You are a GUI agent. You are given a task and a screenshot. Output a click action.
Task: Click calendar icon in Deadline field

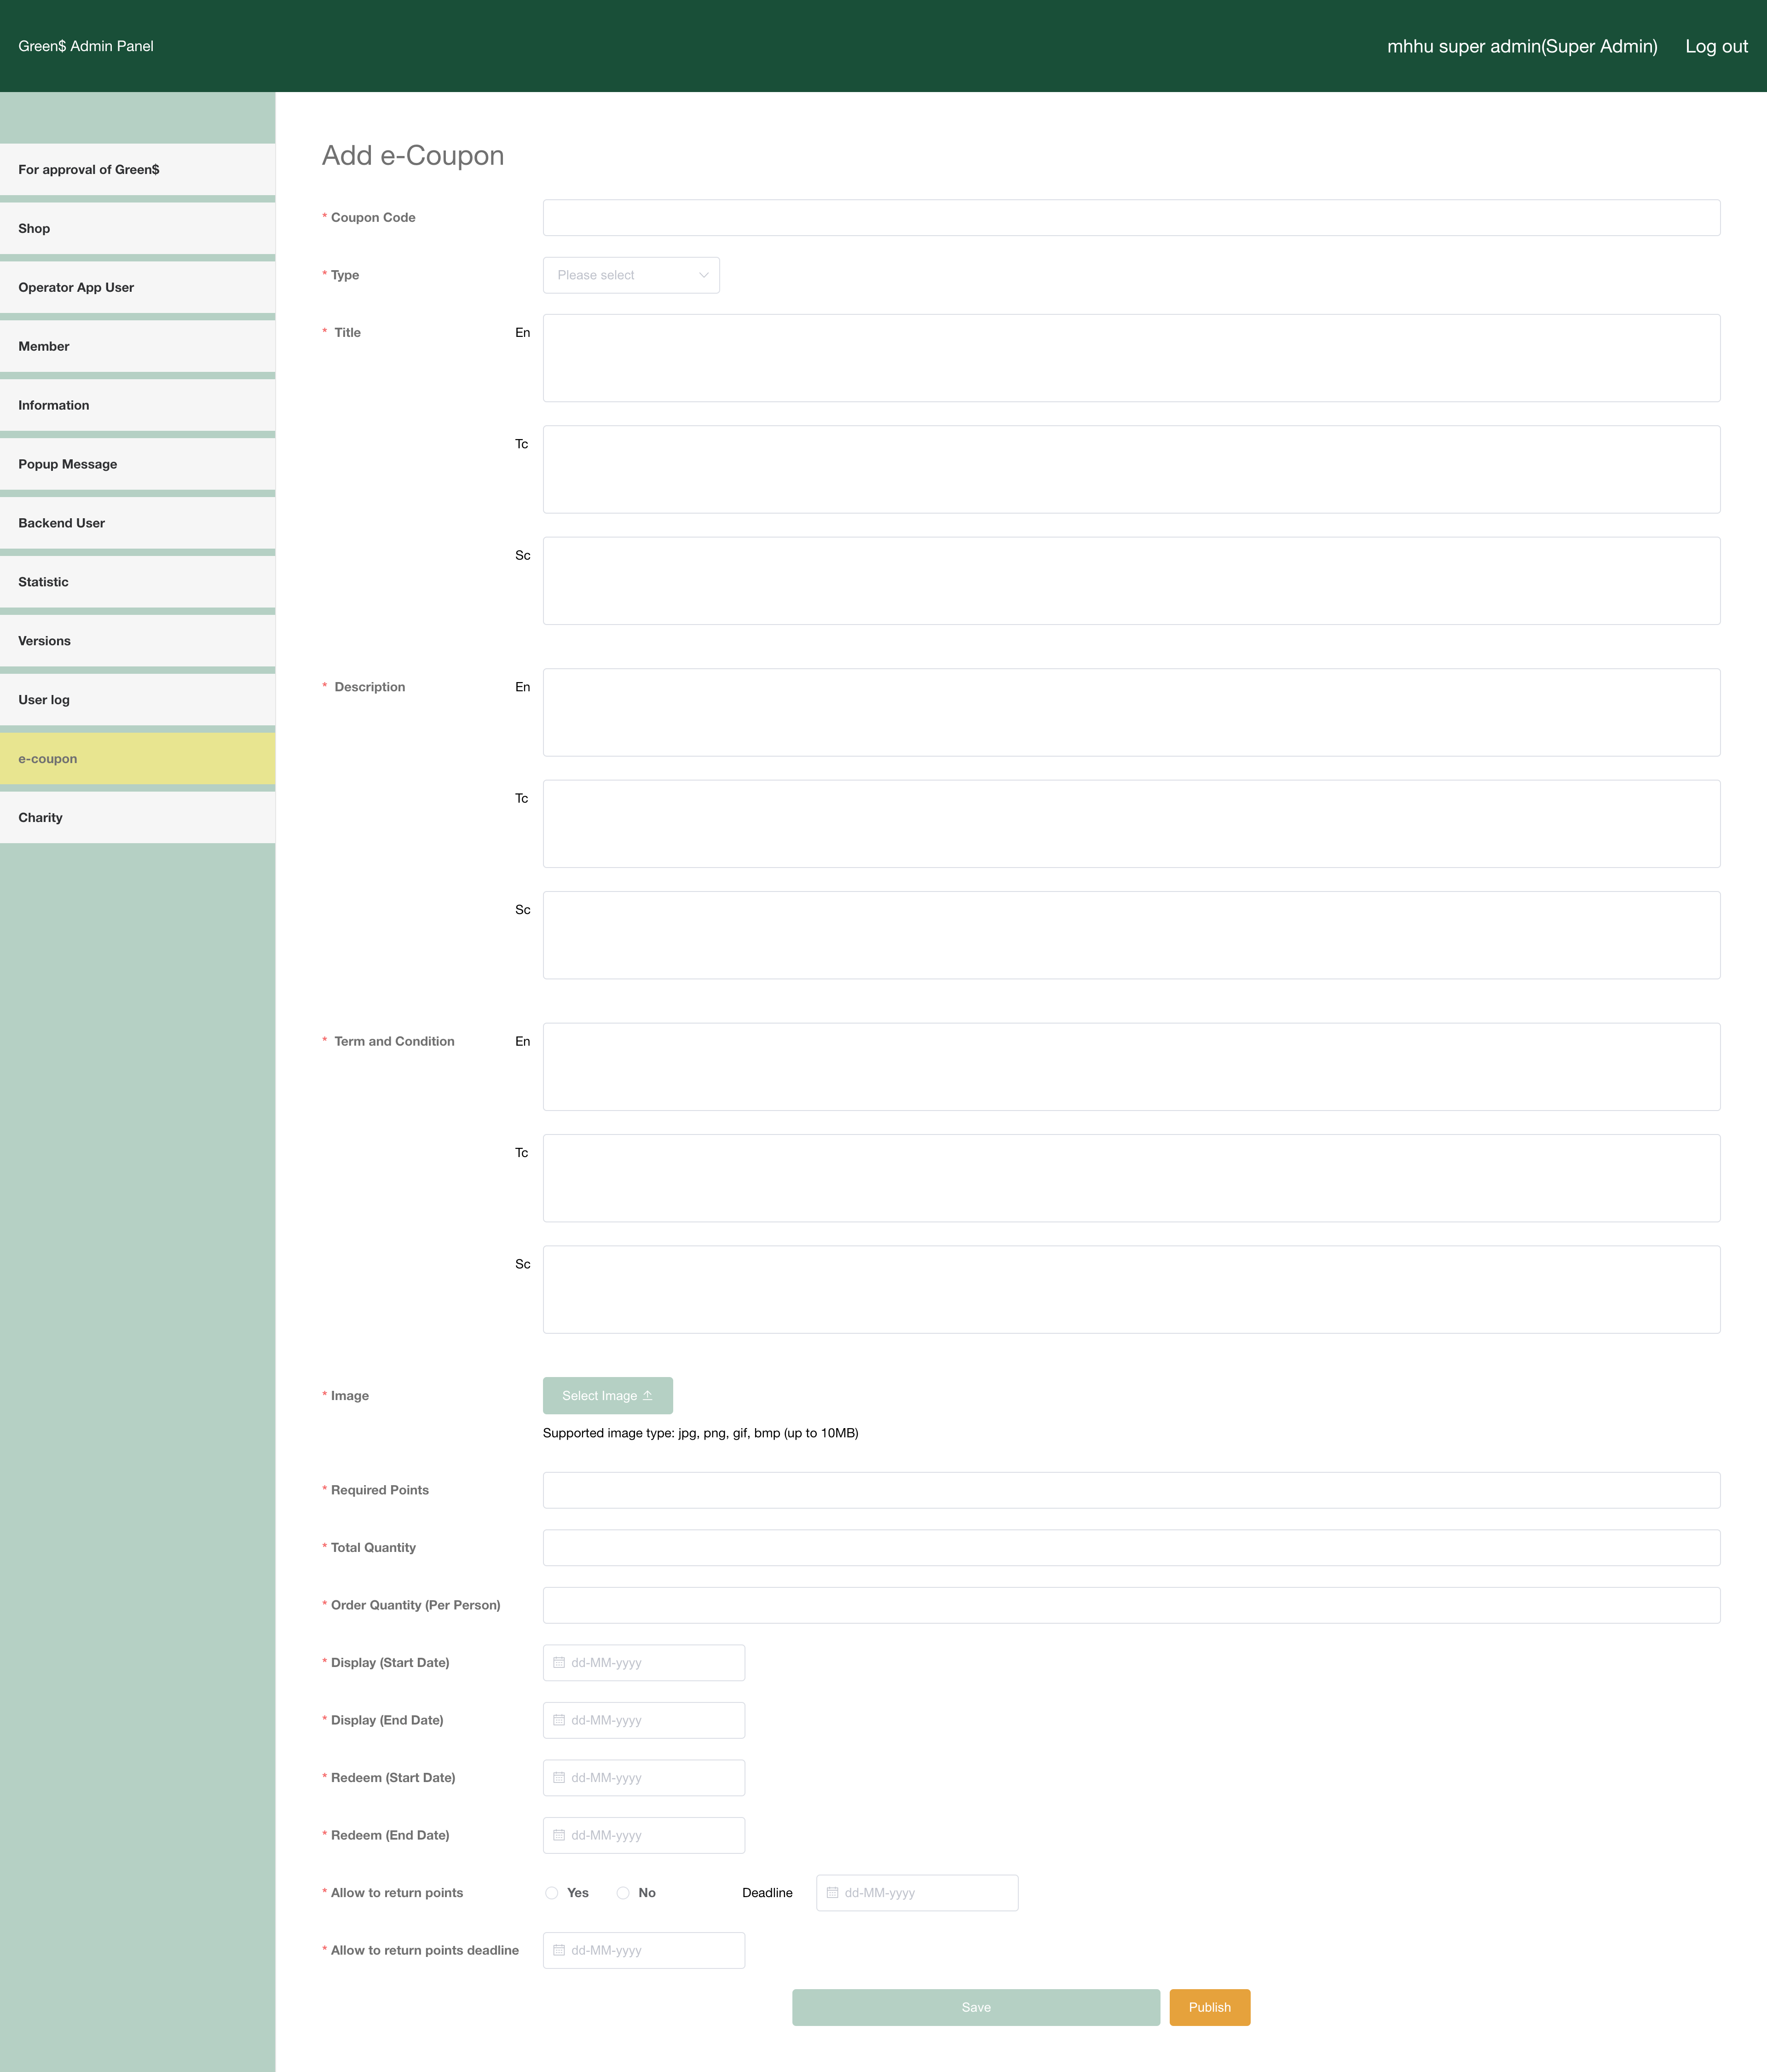point(832,1892)
